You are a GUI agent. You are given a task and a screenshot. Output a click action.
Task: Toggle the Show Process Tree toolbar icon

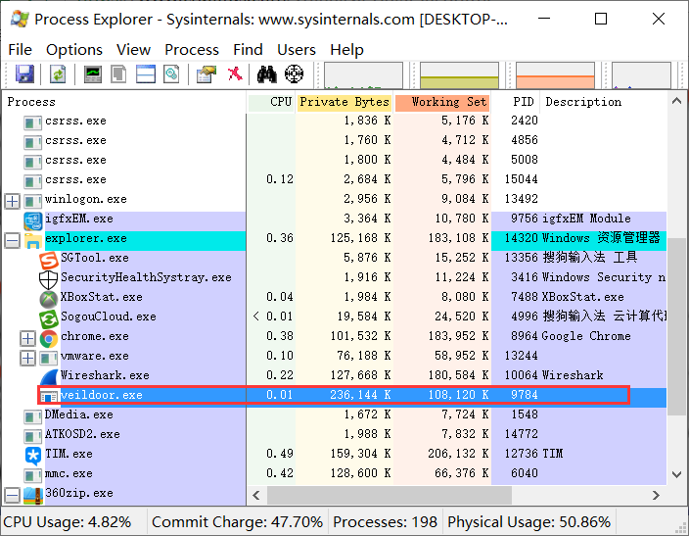pyautogui.click(x=118, y=73)
